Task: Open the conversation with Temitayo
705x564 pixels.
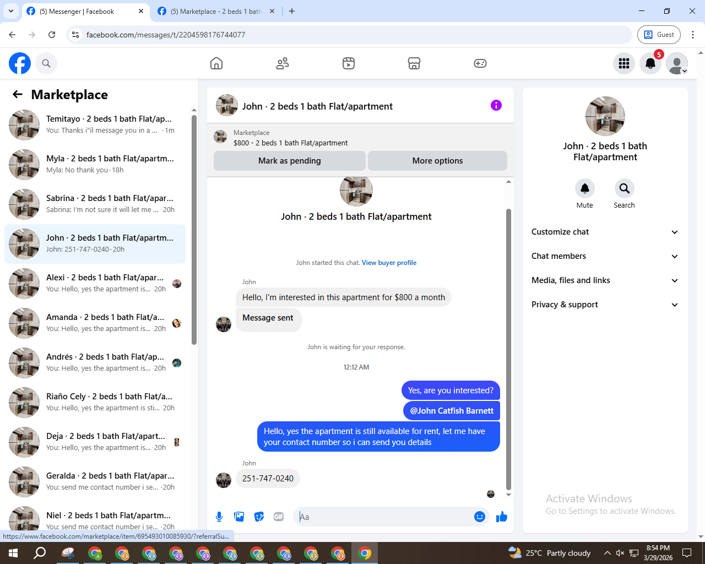Action: [95, 125]
